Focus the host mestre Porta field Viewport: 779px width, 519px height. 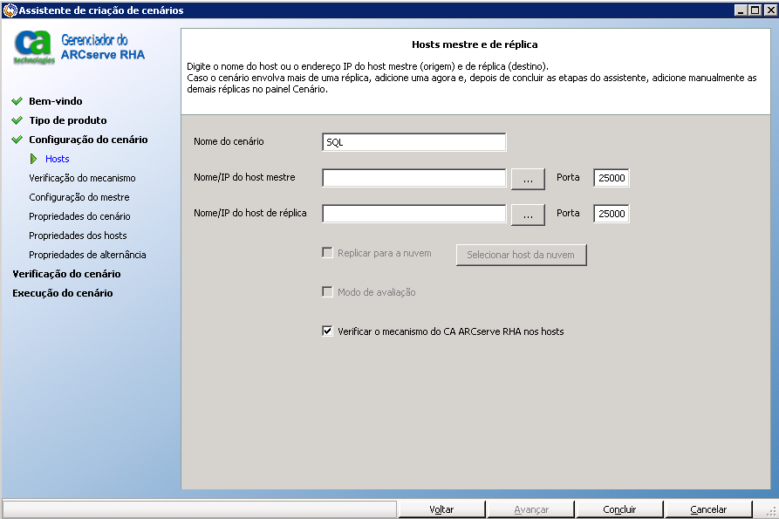pos(612,178)
